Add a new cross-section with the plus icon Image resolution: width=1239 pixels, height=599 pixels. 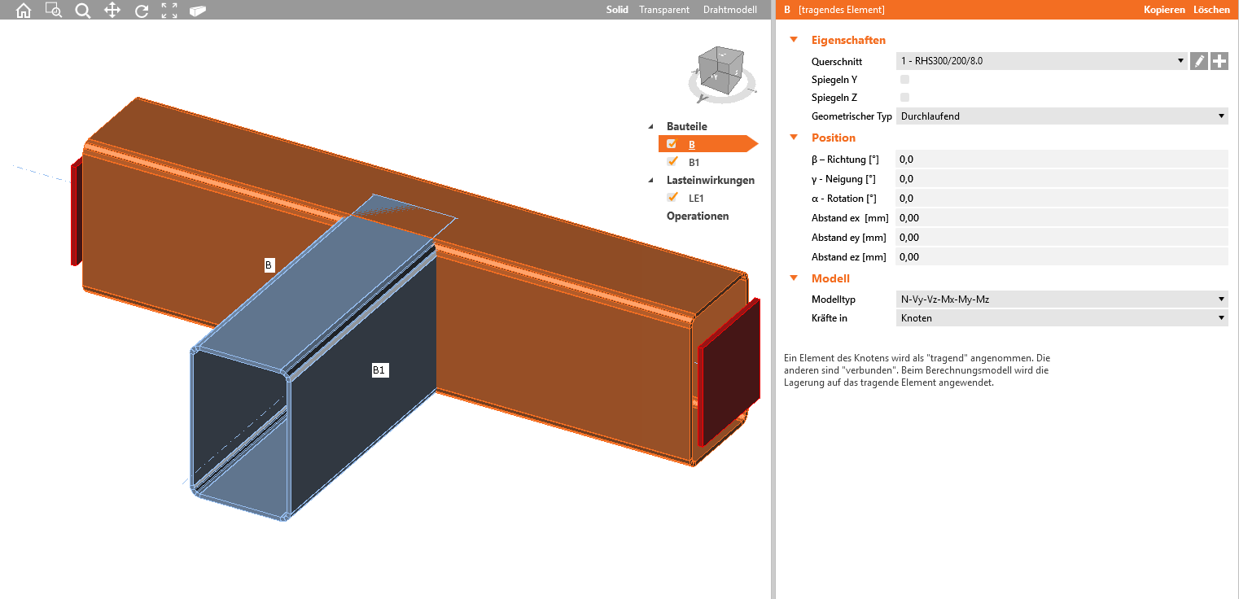[1219, 61]
